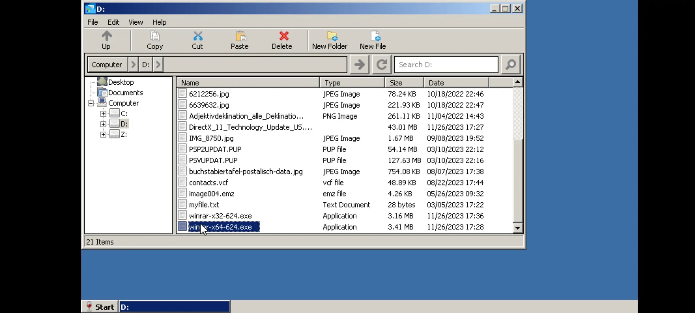Click the refresh icon in address bar
This screenshot has height=313, width=695.
[381, 64]
